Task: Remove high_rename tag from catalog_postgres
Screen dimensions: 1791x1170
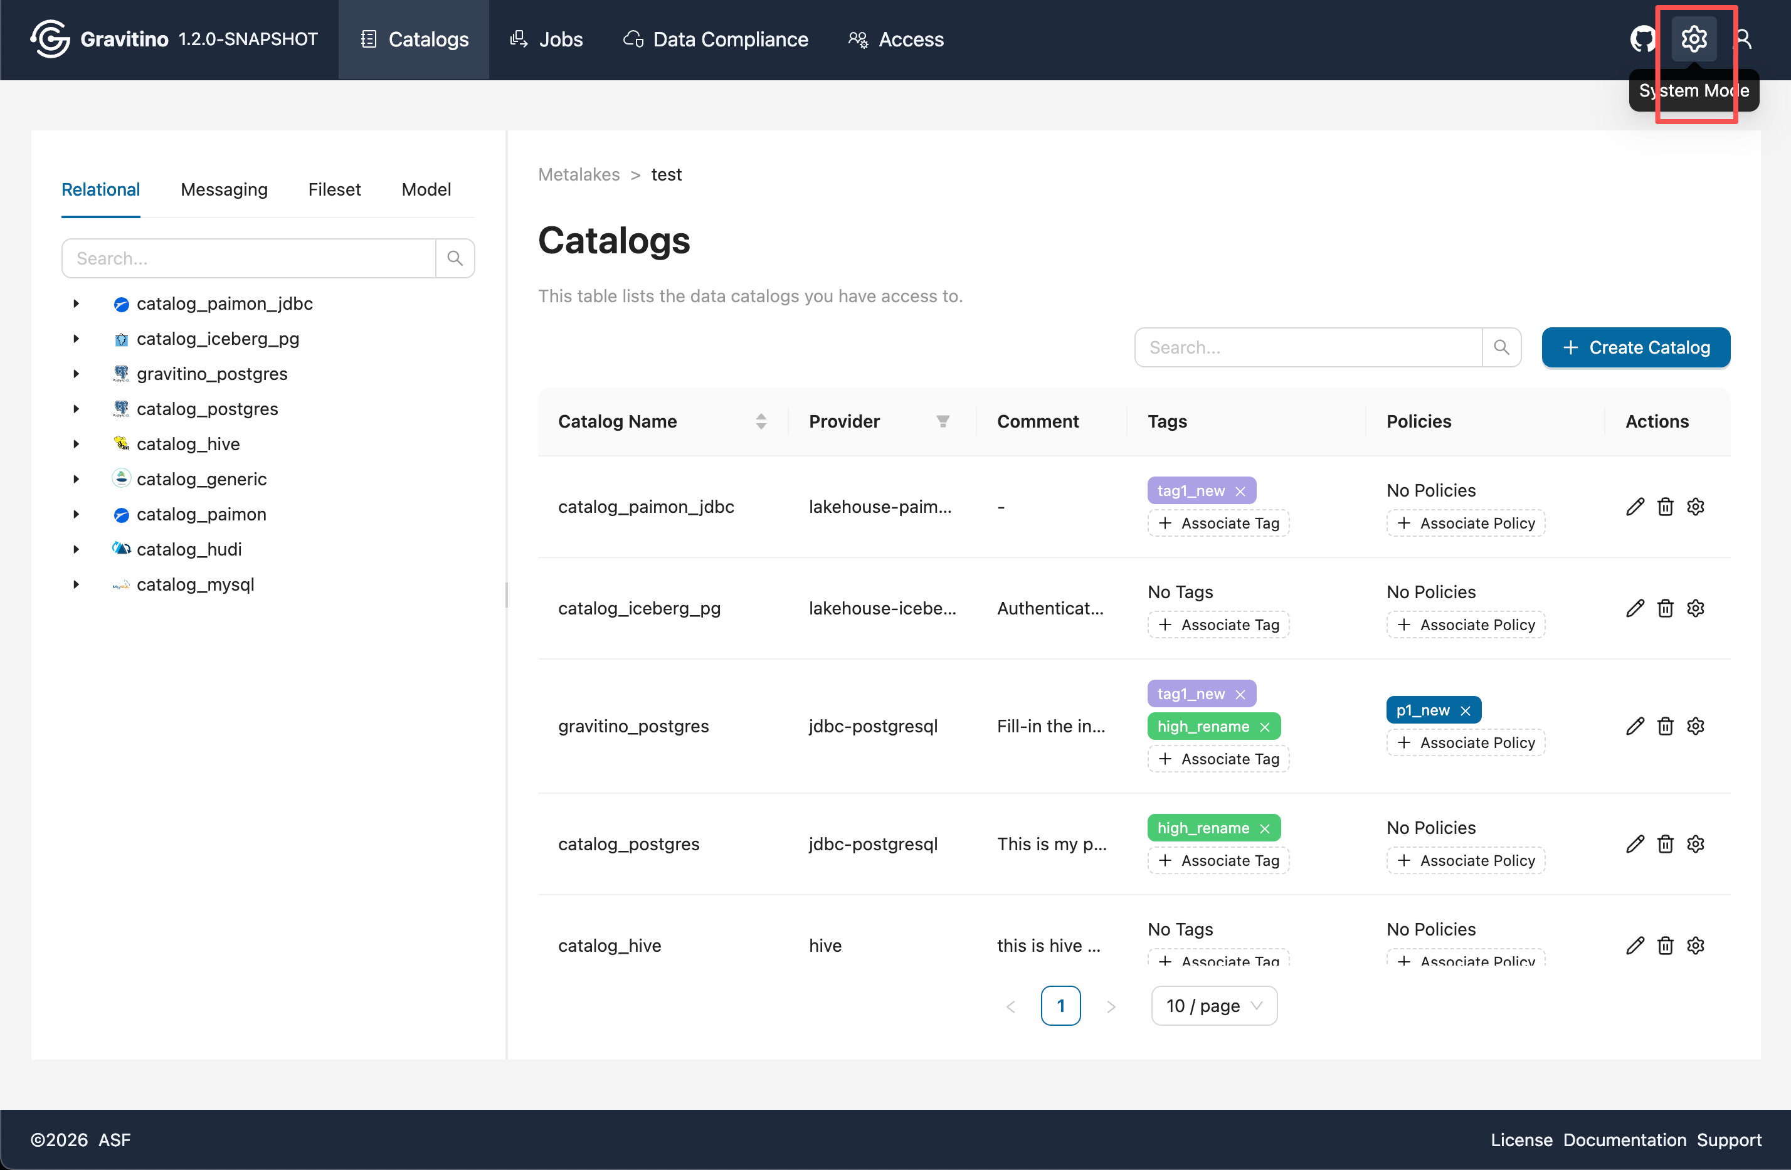Action: click(x=1264, y=828)
